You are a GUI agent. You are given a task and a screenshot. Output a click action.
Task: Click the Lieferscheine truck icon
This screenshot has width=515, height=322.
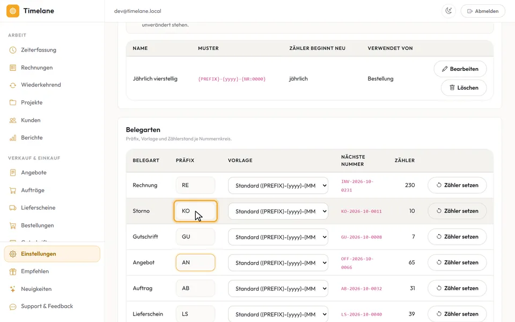coord(13,208)
